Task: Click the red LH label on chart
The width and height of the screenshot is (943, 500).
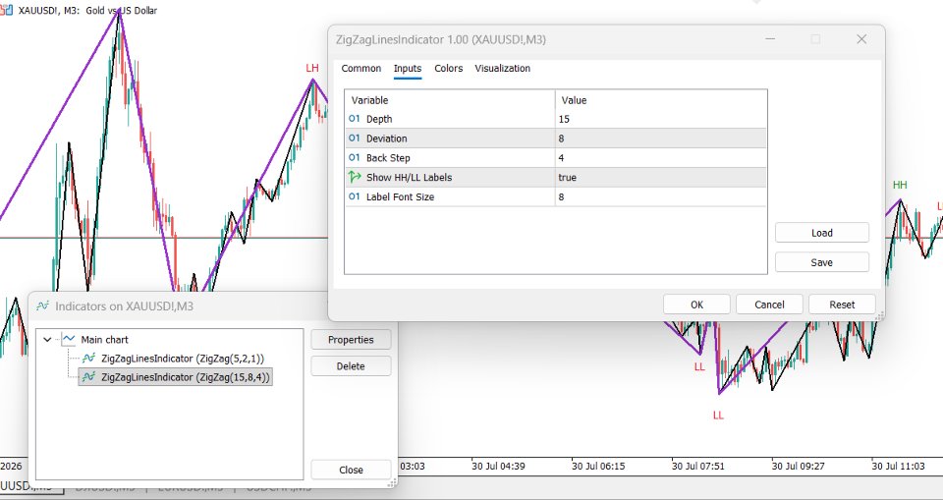Action: coord(312,68)
